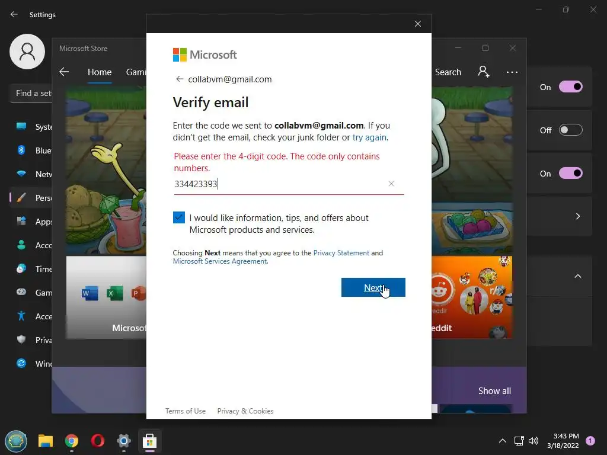Open the volume speaker icon in tray
The image size is (607, 455).
click(533, 441)
